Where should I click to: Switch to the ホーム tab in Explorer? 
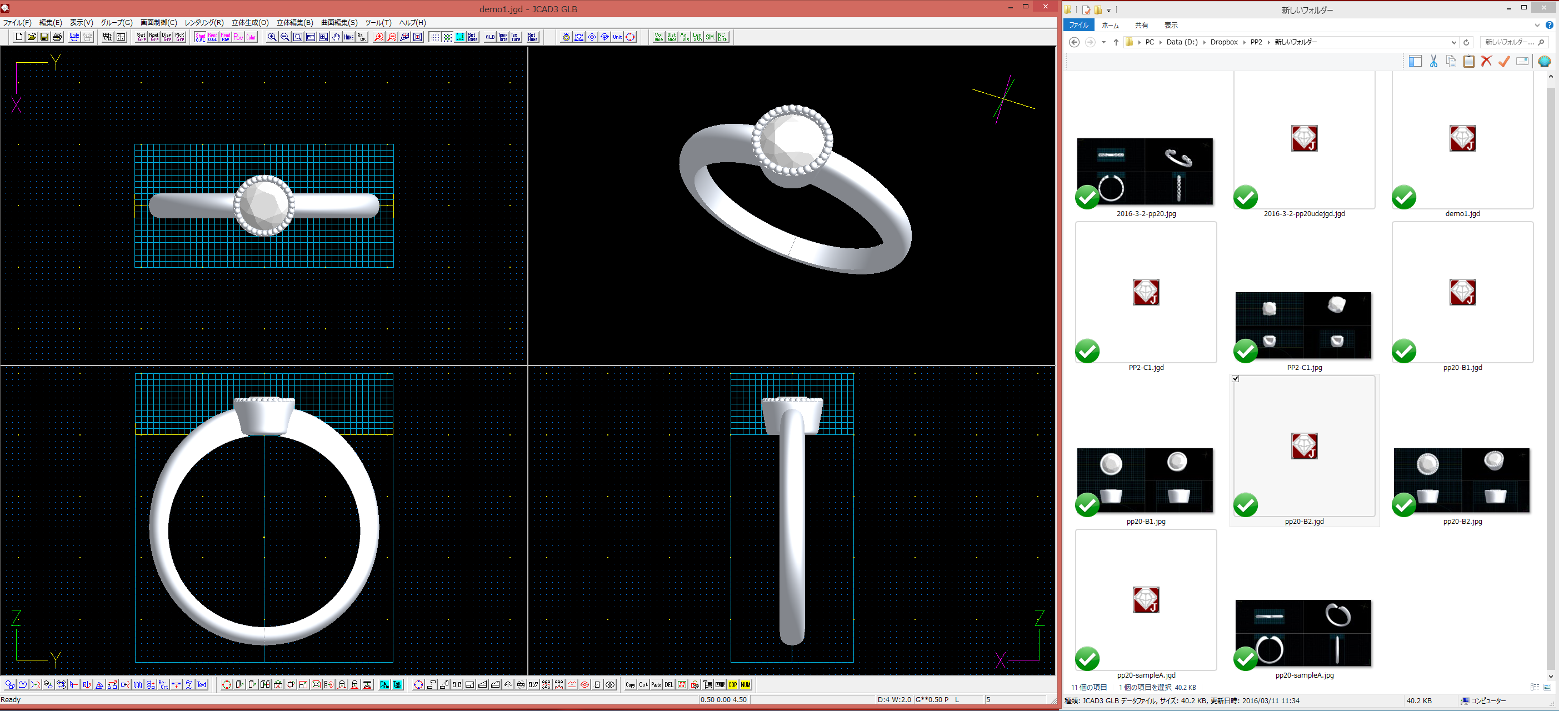click(x=1110, y=26)
